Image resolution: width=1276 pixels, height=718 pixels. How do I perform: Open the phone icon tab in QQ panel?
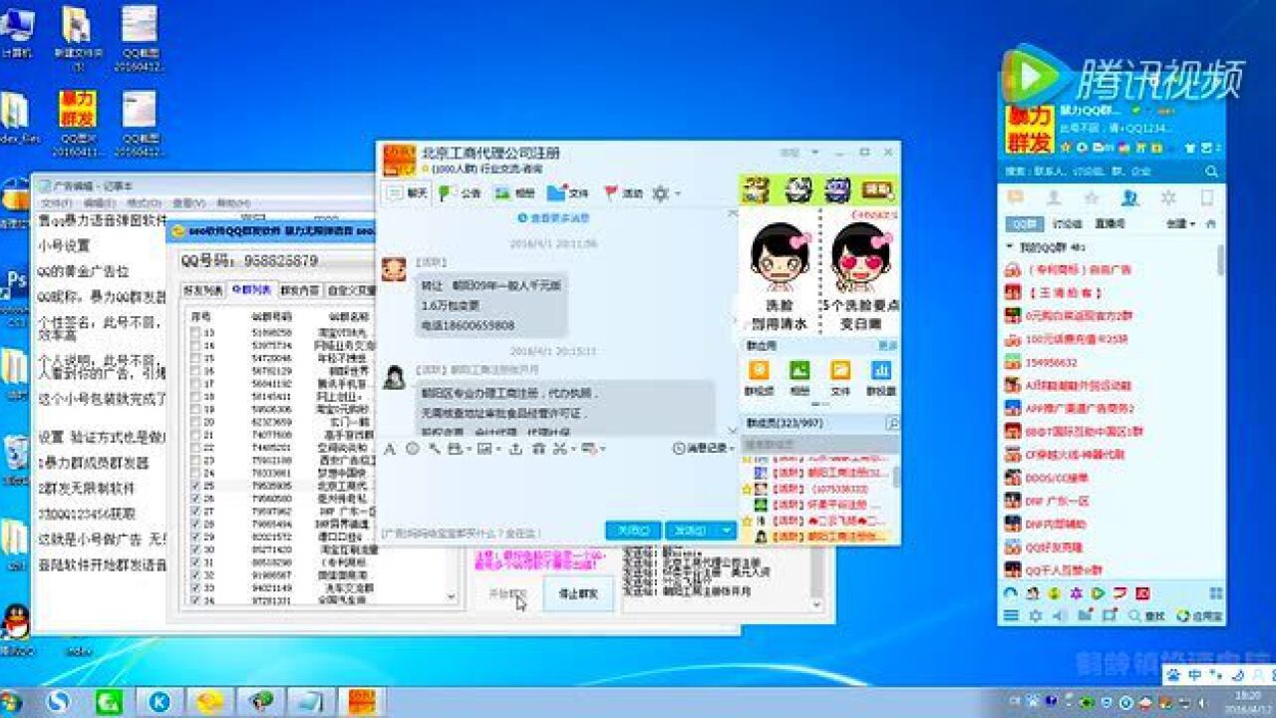[x=1206, y=196]
